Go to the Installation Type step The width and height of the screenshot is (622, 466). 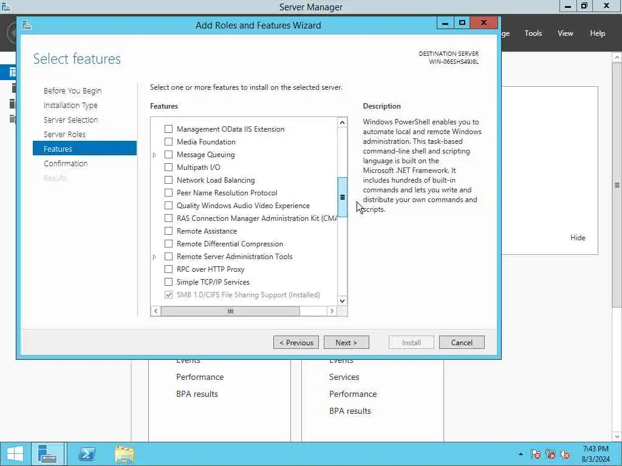[70, 106]
